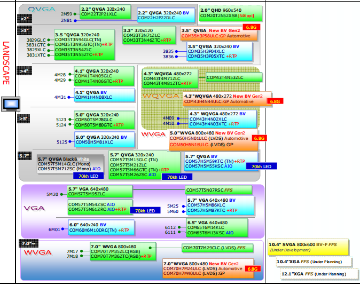Click the 3829GLC code label
The height and width of the screenshot is (285, 360).
36,40
